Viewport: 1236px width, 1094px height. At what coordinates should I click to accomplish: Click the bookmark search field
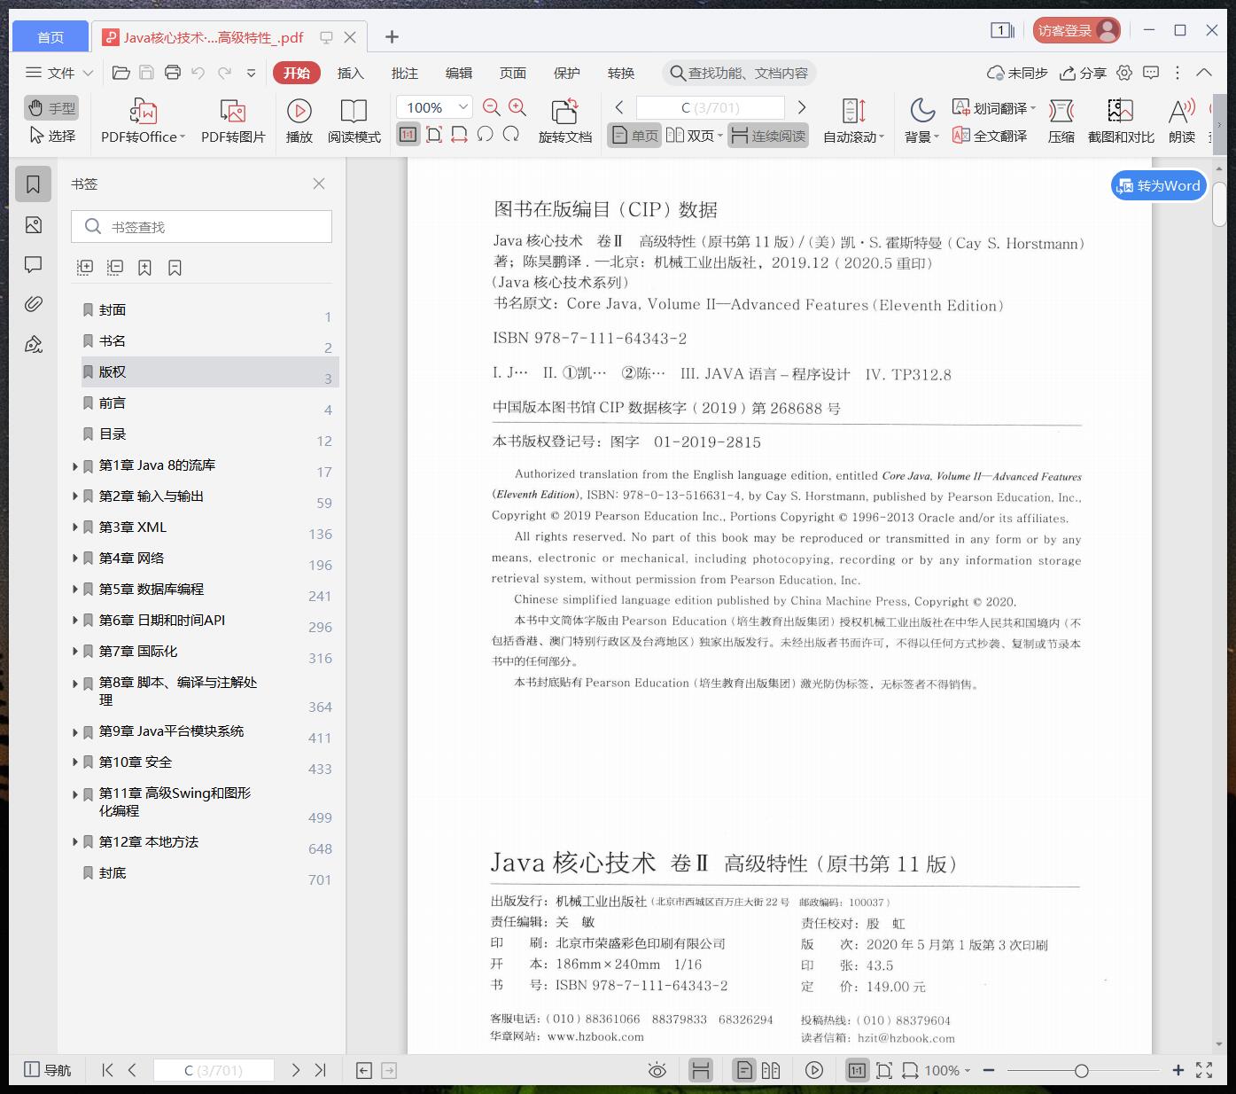point(201,227)
